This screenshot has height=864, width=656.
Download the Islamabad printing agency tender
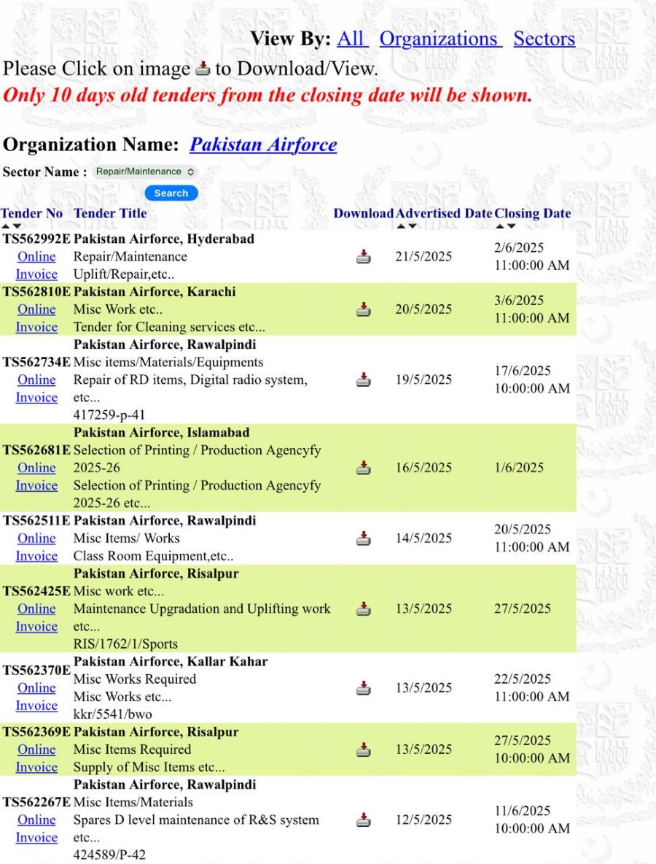(363, 468)
